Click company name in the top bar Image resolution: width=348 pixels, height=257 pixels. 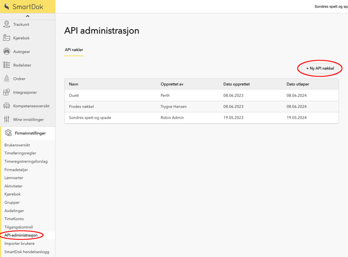[331, 6]
